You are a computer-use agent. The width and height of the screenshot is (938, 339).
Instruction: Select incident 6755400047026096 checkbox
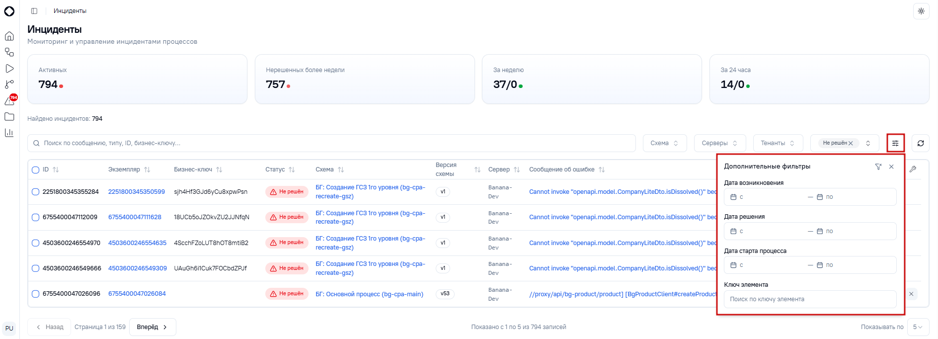pos(35,294)
